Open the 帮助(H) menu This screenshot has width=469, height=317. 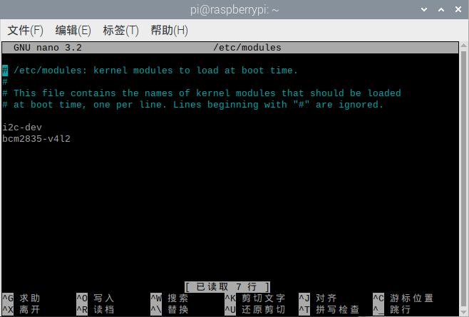pos(170,31)
